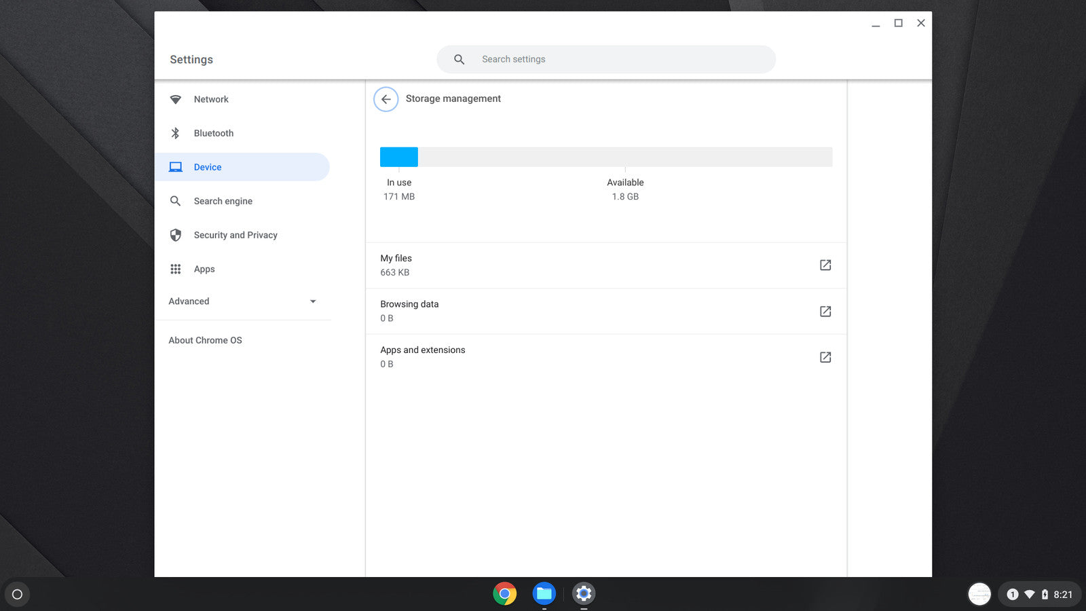Open the Files app from shelf
The height and width of the screenshot is (611, 1086).
point(544,594)
